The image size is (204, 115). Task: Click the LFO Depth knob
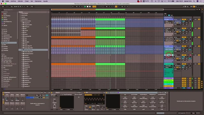point(93,108)
